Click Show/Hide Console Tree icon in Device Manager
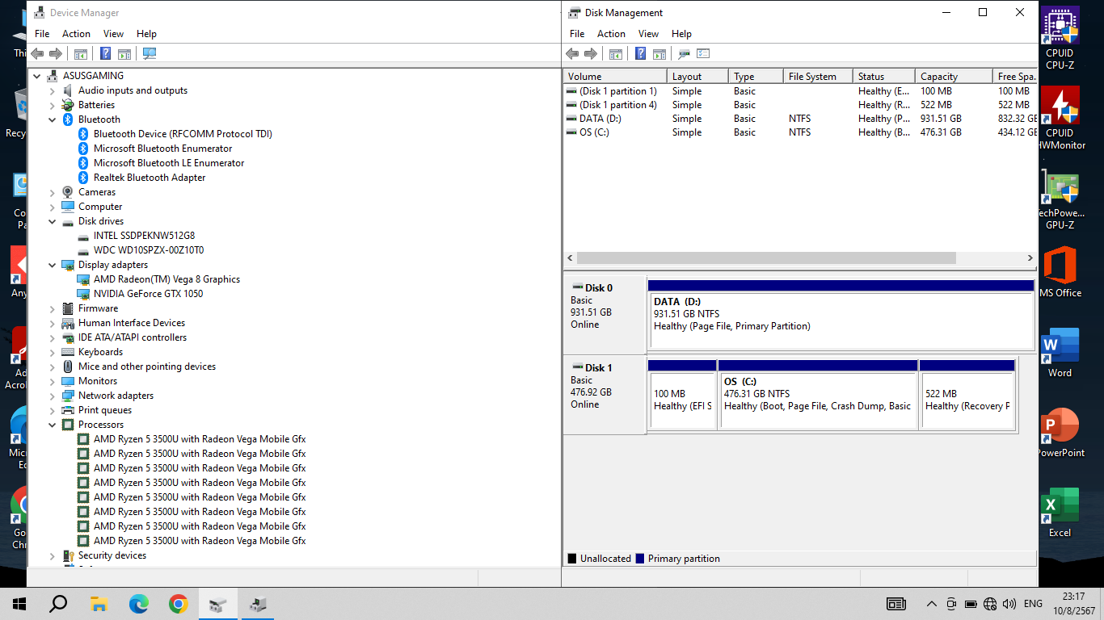This screenshot has width=1104, height=620. pyautogui.click(x=81, y=53)
